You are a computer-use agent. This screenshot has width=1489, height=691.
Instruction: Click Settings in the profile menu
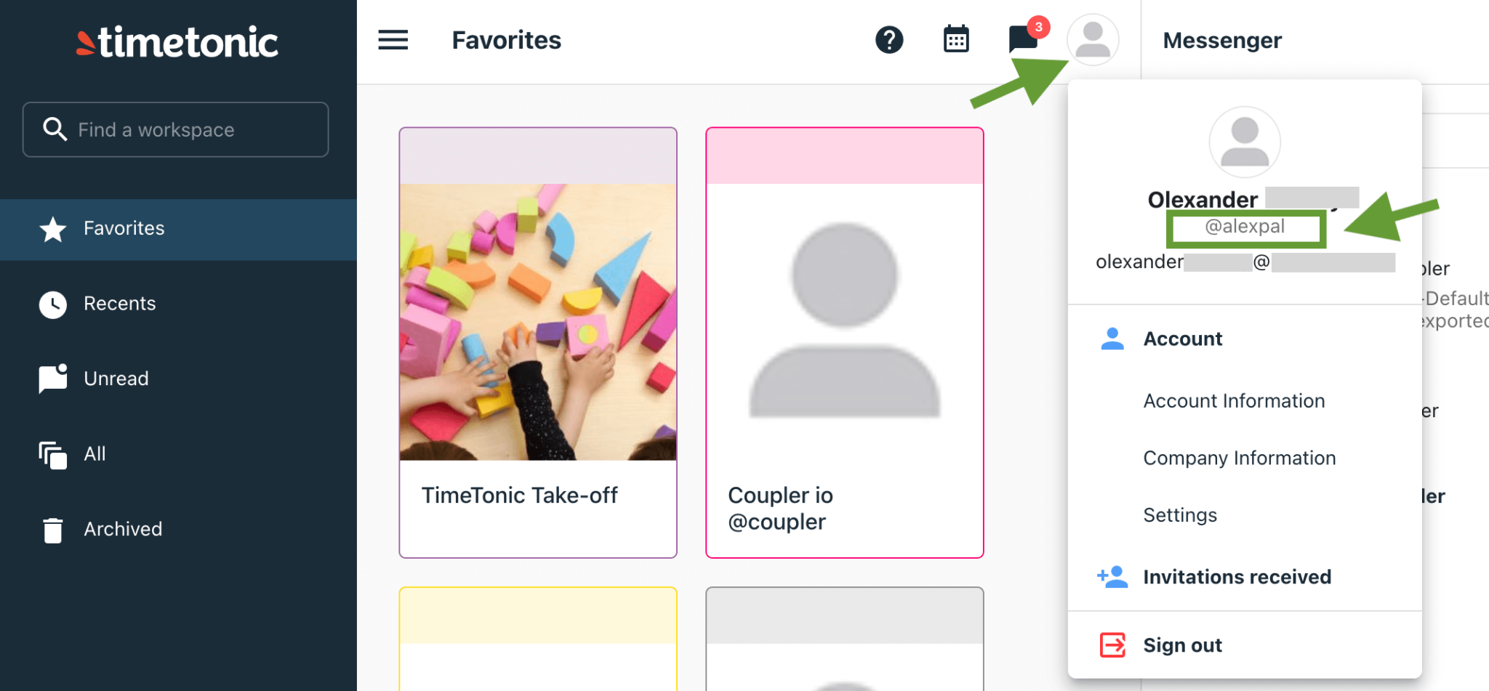1180,514
